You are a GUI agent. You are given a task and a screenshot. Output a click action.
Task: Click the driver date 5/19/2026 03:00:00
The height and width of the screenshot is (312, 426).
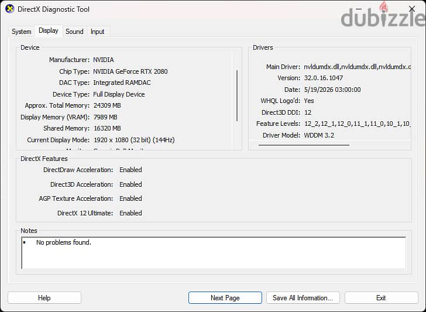pyautogui.click(x=332, y=90)
